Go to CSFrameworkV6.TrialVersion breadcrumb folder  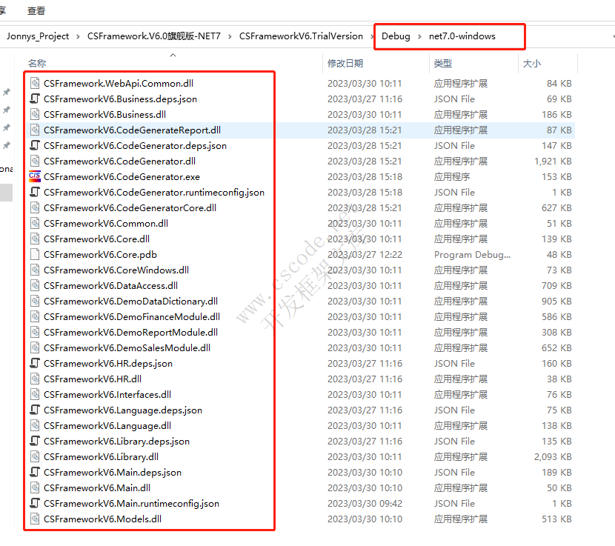pyautogui.click(x=302, y=36)
